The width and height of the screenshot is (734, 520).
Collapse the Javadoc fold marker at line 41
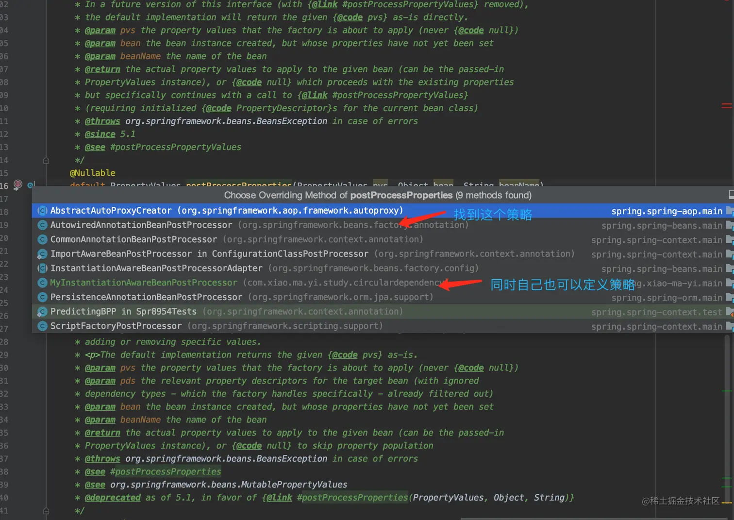point(46,511)
